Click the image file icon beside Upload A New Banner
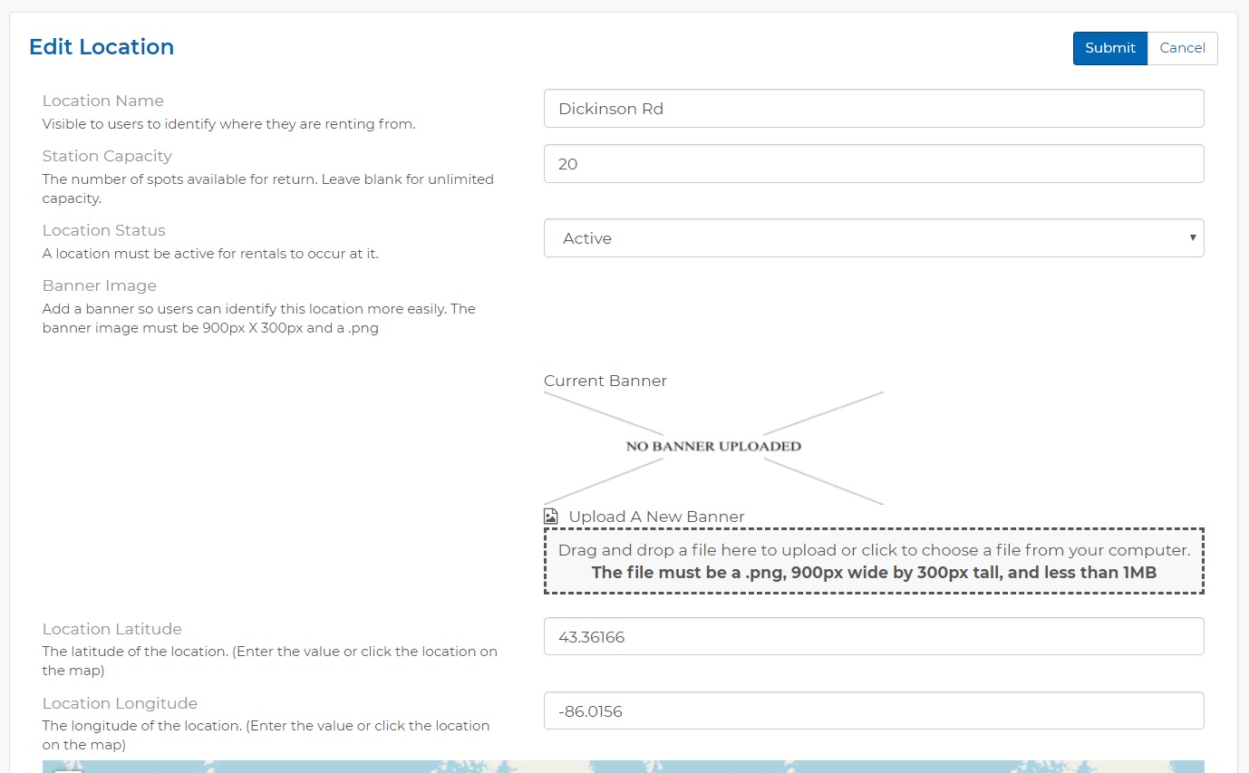The height and width of the screenshot is (773, 1249). [x=551, y=517]
